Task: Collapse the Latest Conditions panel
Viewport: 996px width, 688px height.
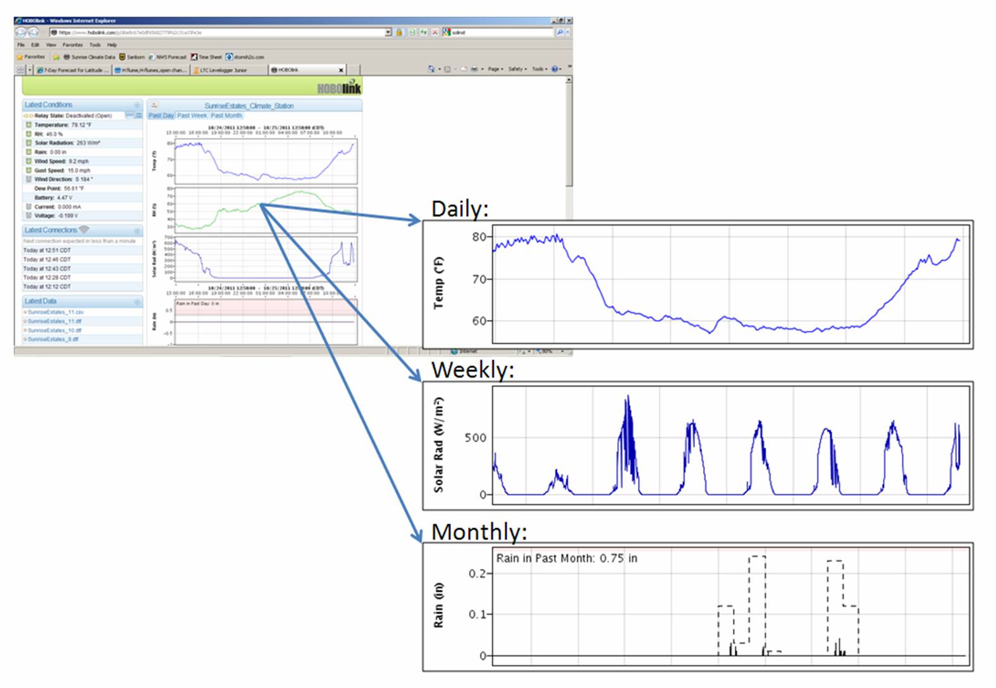Action: tap(137, 105)
